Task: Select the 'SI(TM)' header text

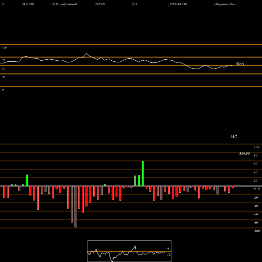Action: [x=100, y=4]
